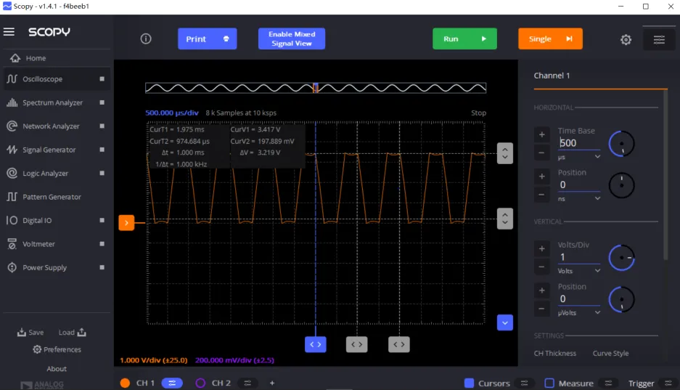680x390 pixels.
Task: Click the vertical Position knob
Action: click(621, 299)
